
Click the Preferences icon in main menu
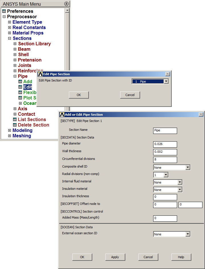(x=4, y=11)
